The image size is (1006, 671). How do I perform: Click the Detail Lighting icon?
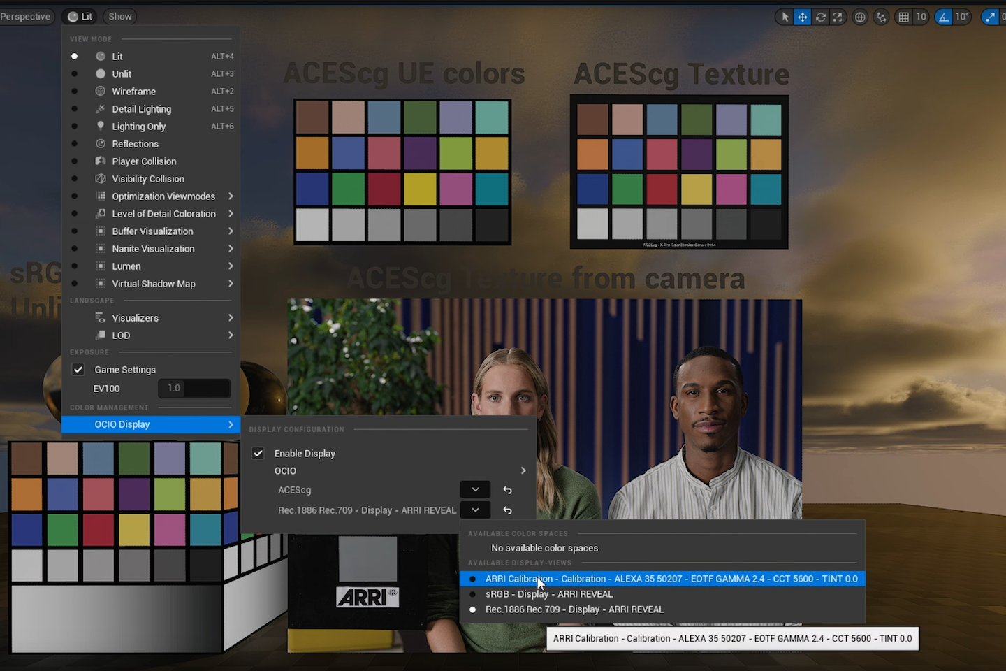(101, 109)
